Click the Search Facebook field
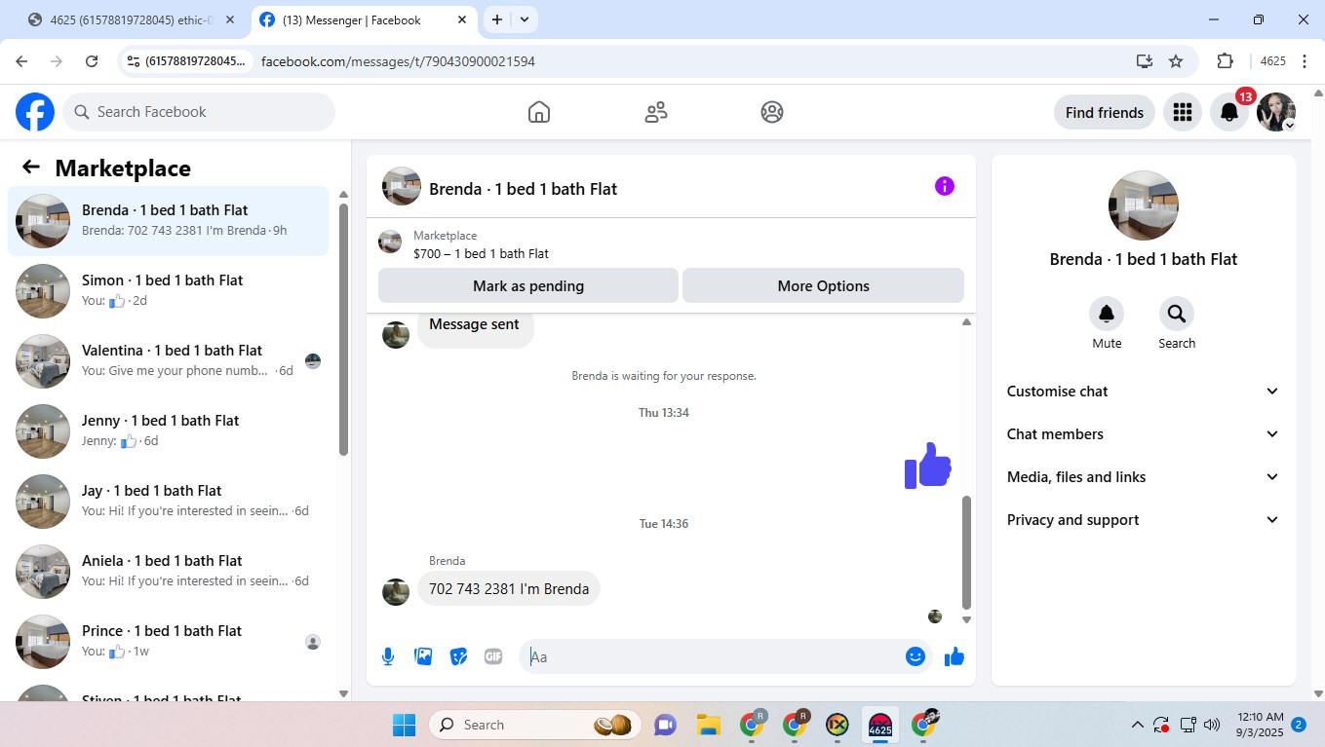Screen dimensions: 1325x747 [x=199, y=112]
